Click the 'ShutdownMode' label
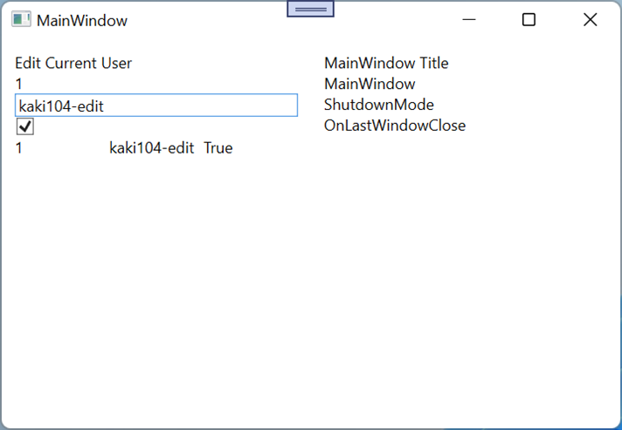The height and width of the screenshot is (430, 622). [379, 105]
